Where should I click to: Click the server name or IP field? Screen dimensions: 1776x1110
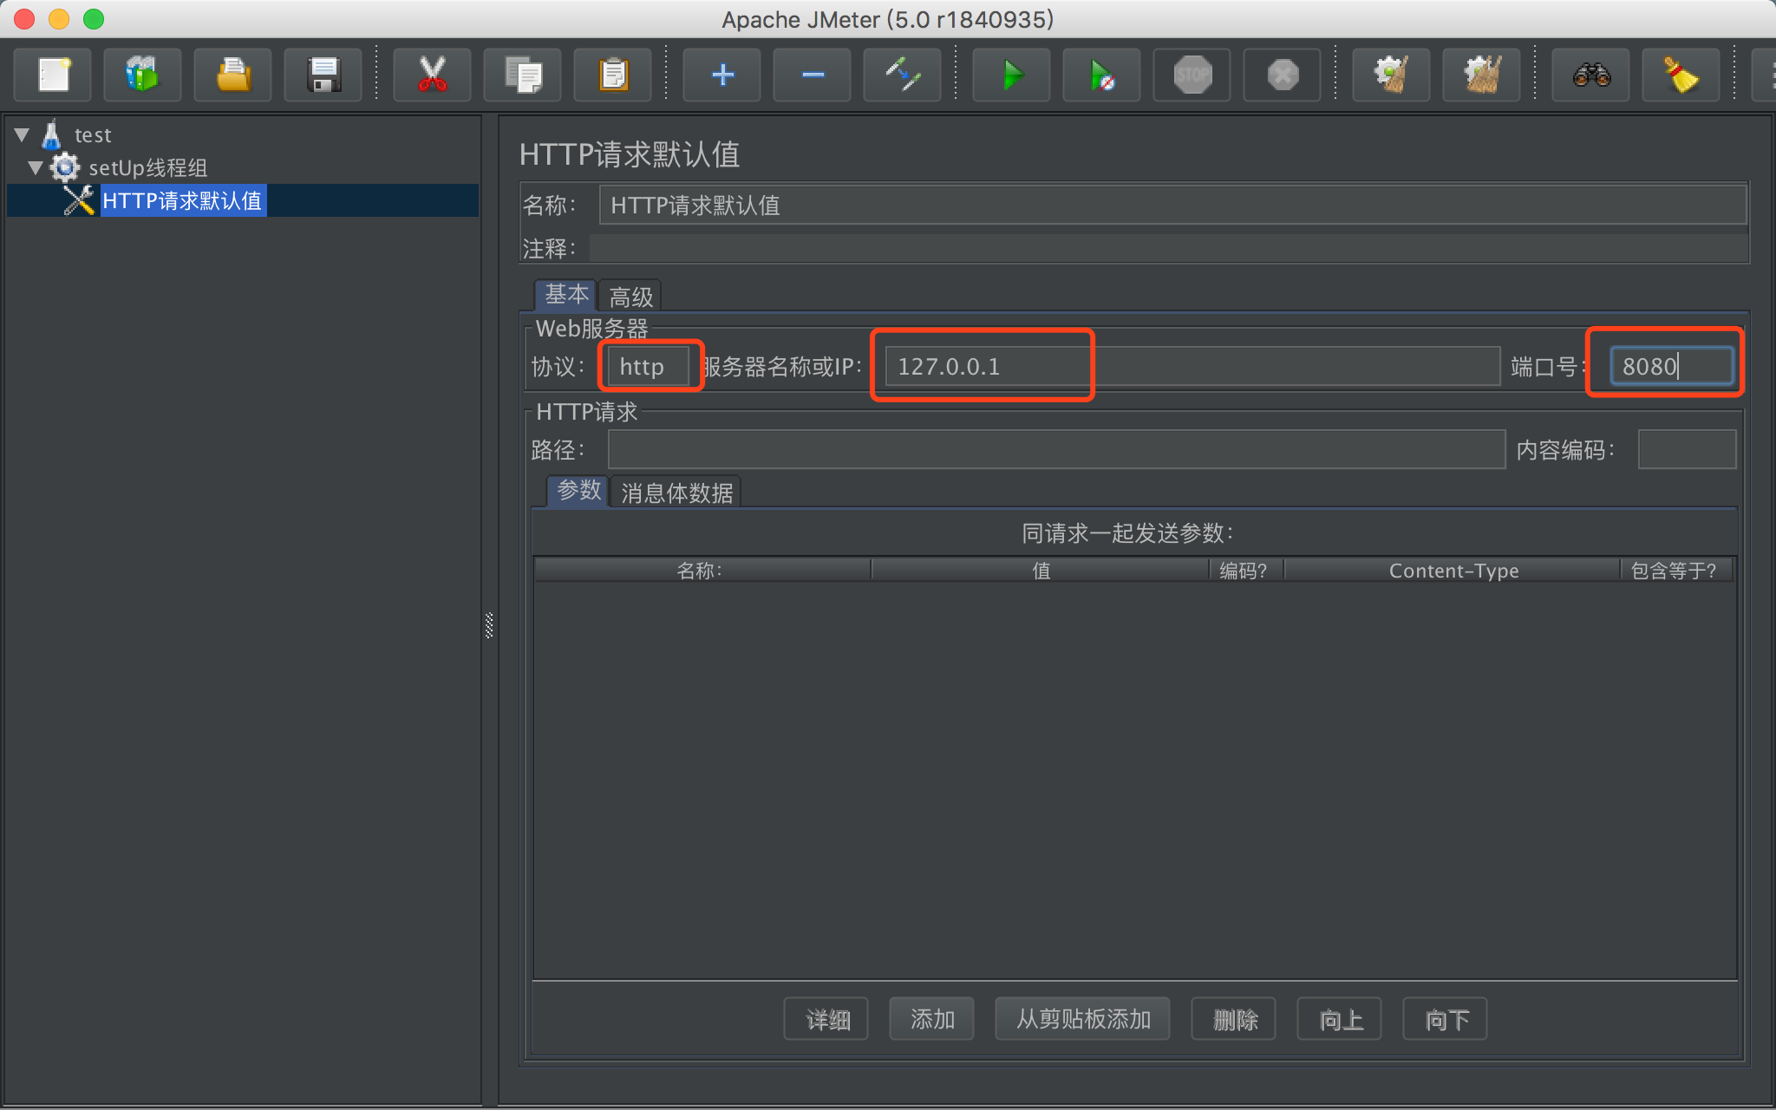point(1192,366)
